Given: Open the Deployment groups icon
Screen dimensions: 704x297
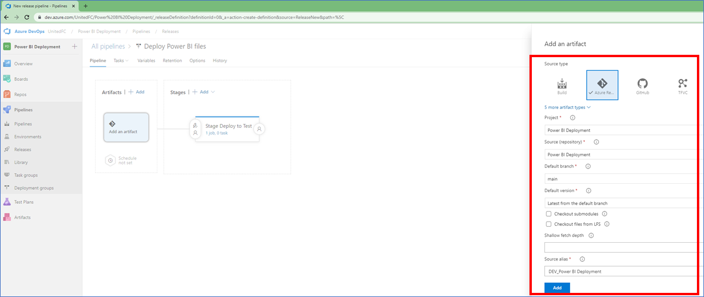Looking at the screenshot, I should point(6,188).
